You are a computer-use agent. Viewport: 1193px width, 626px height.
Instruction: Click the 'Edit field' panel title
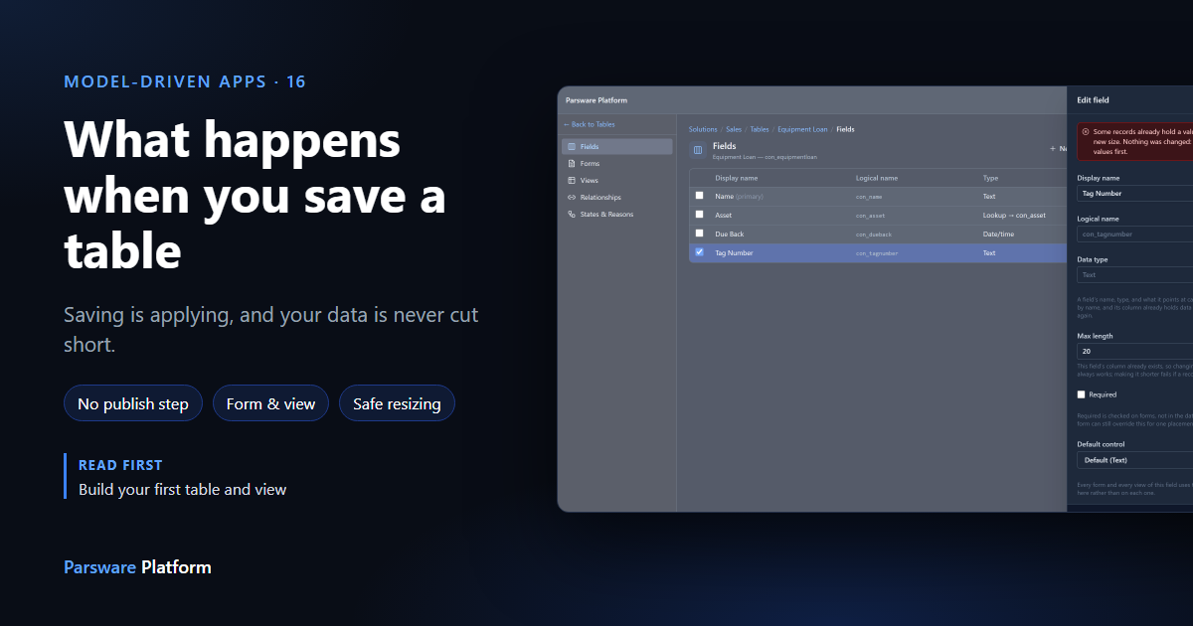coord(1094,100)
